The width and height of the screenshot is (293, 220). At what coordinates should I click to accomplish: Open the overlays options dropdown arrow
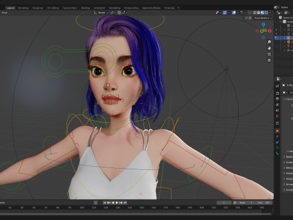(x=237, y=13)
